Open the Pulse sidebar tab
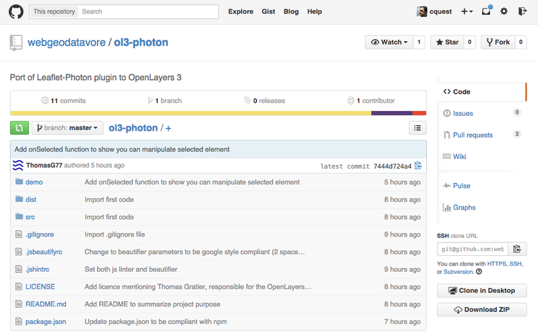 tap(481, 186)
